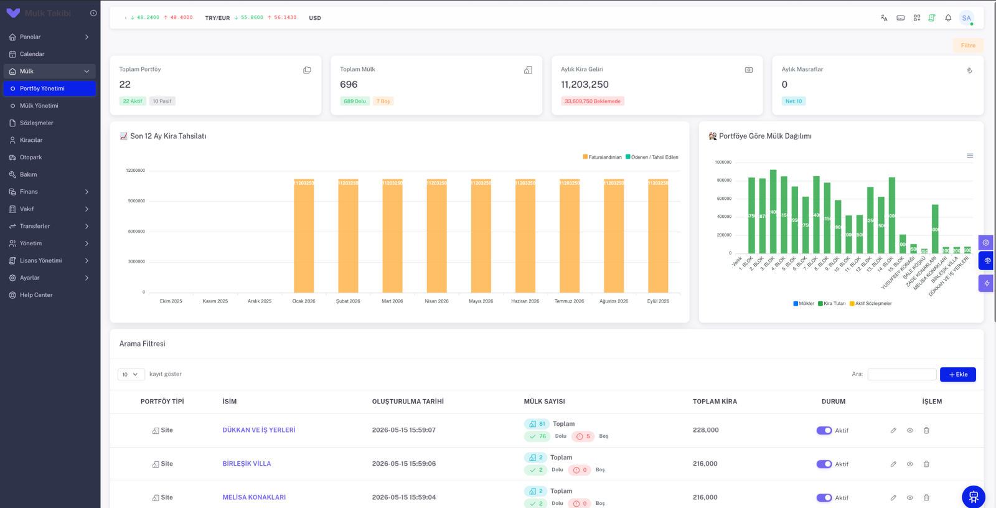Delete the DÜKKAN VE İŞ YERLERİ row

926,430
